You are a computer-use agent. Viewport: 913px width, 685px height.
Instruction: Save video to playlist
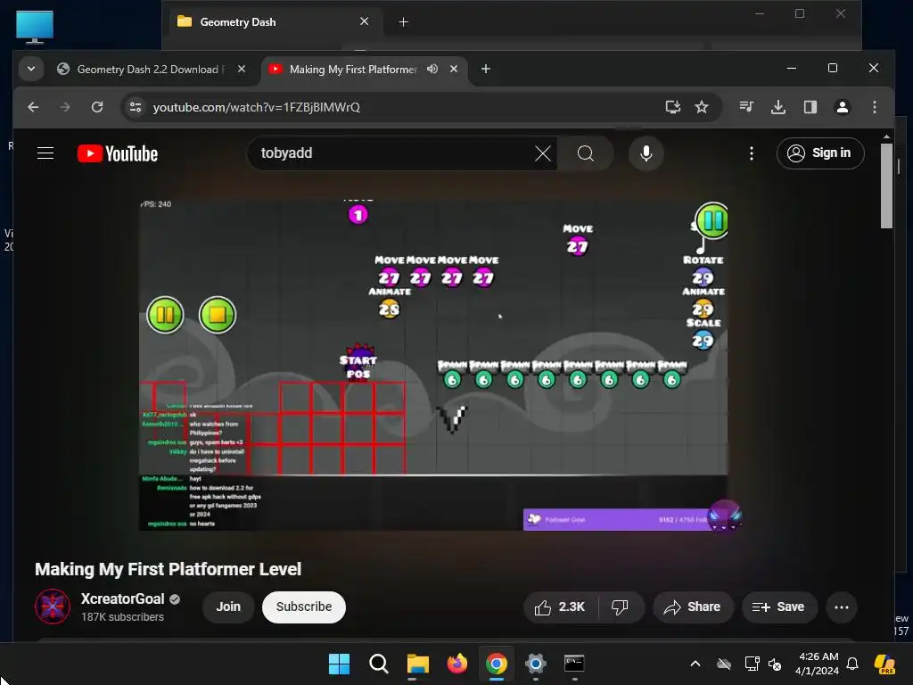[778, 607]
